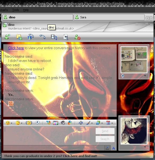This screenshot has height=160, width=155.
Task: Click the face emoticon in last message
Action: coord(11,103)
